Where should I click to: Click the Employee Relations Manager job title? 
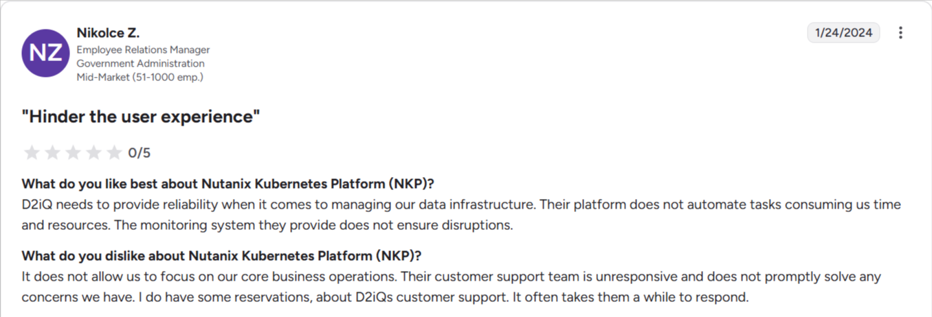coord(143,50)
